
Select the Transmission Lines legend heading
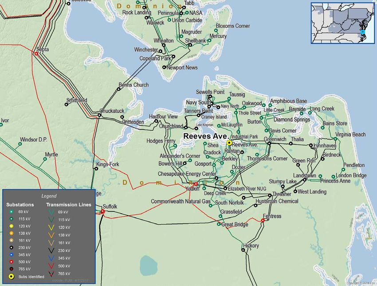tap(69, 205)
